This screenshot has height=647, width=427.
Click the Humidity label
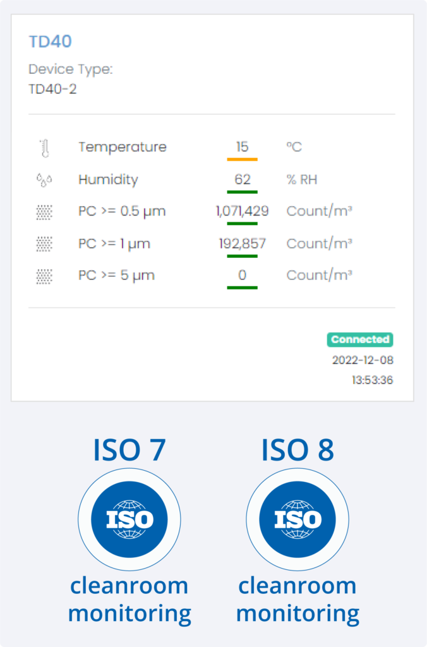click(108, 180)
